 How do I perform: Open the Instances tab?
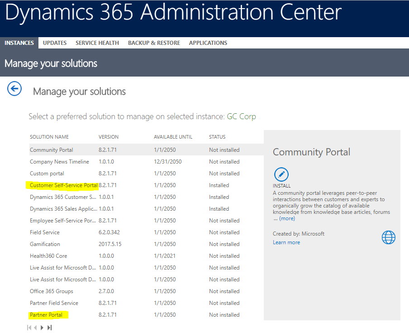tap(19, 43)
